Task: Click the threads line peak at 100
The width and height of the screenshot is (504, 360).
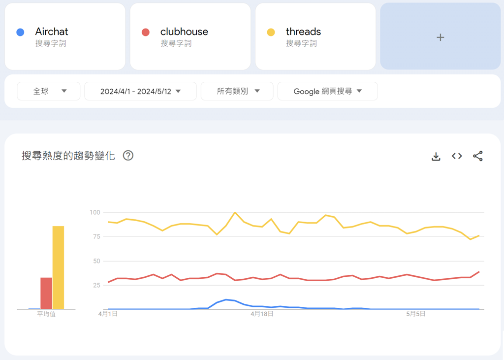Action: tap(235, 213)
